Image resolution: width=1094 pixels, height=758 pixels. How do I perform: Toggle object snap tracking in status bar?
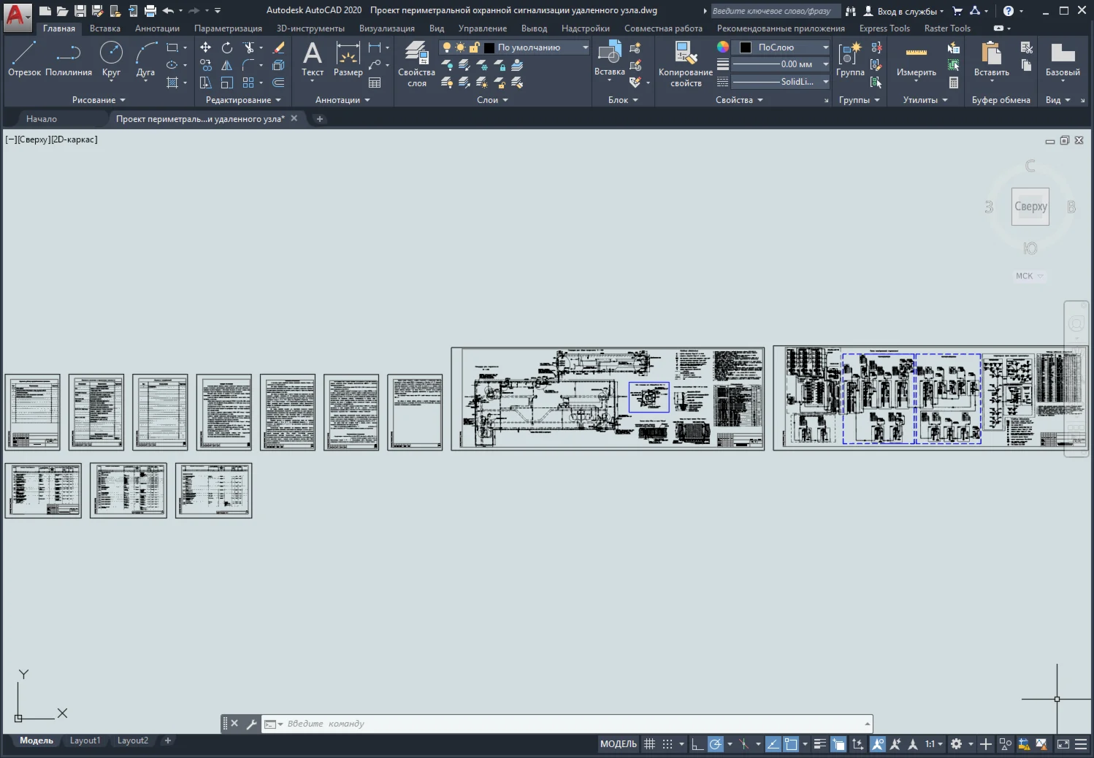point(773,744)
